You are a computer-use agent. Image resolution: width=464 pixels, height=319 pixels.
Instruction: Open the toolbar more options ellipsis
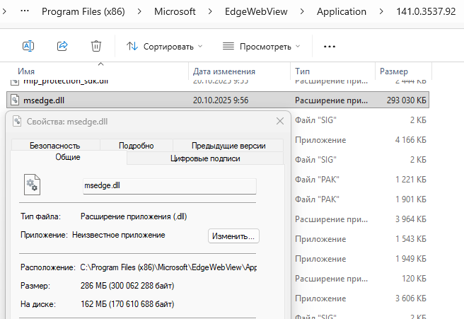pyautogui.click(x=330, y=47)
